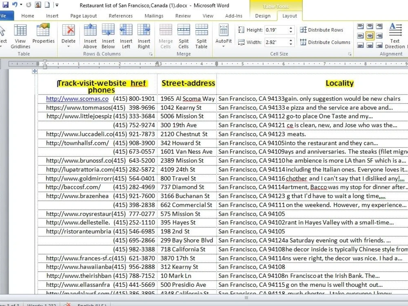Open Rows & Columns dialog launcher
The height and width of the screenshot is (306, 408).
[x=151, y=54]
